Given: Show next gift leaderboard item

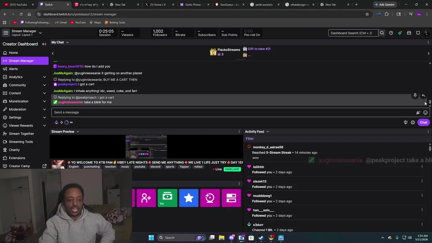Looking at the screenshot, I should (429, 53).
